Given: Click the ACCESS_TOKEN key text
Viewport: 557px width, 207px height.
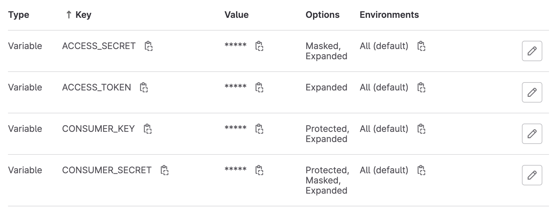Looking at the screenshot, I should click(x=96, y=87).
